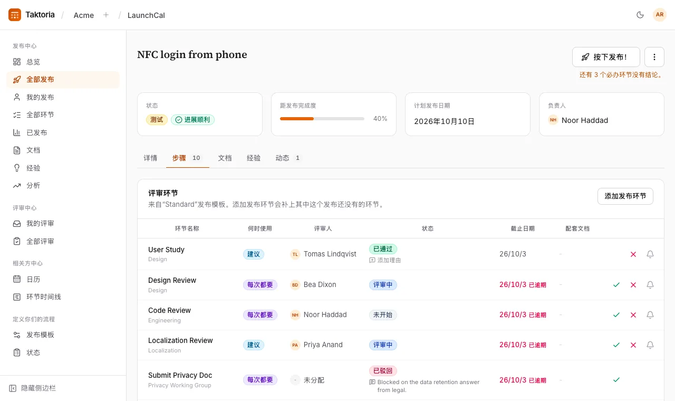The image size is (675, 401).
Task: Click Acme breadcrumb link
Action: [x=84, y=15]
